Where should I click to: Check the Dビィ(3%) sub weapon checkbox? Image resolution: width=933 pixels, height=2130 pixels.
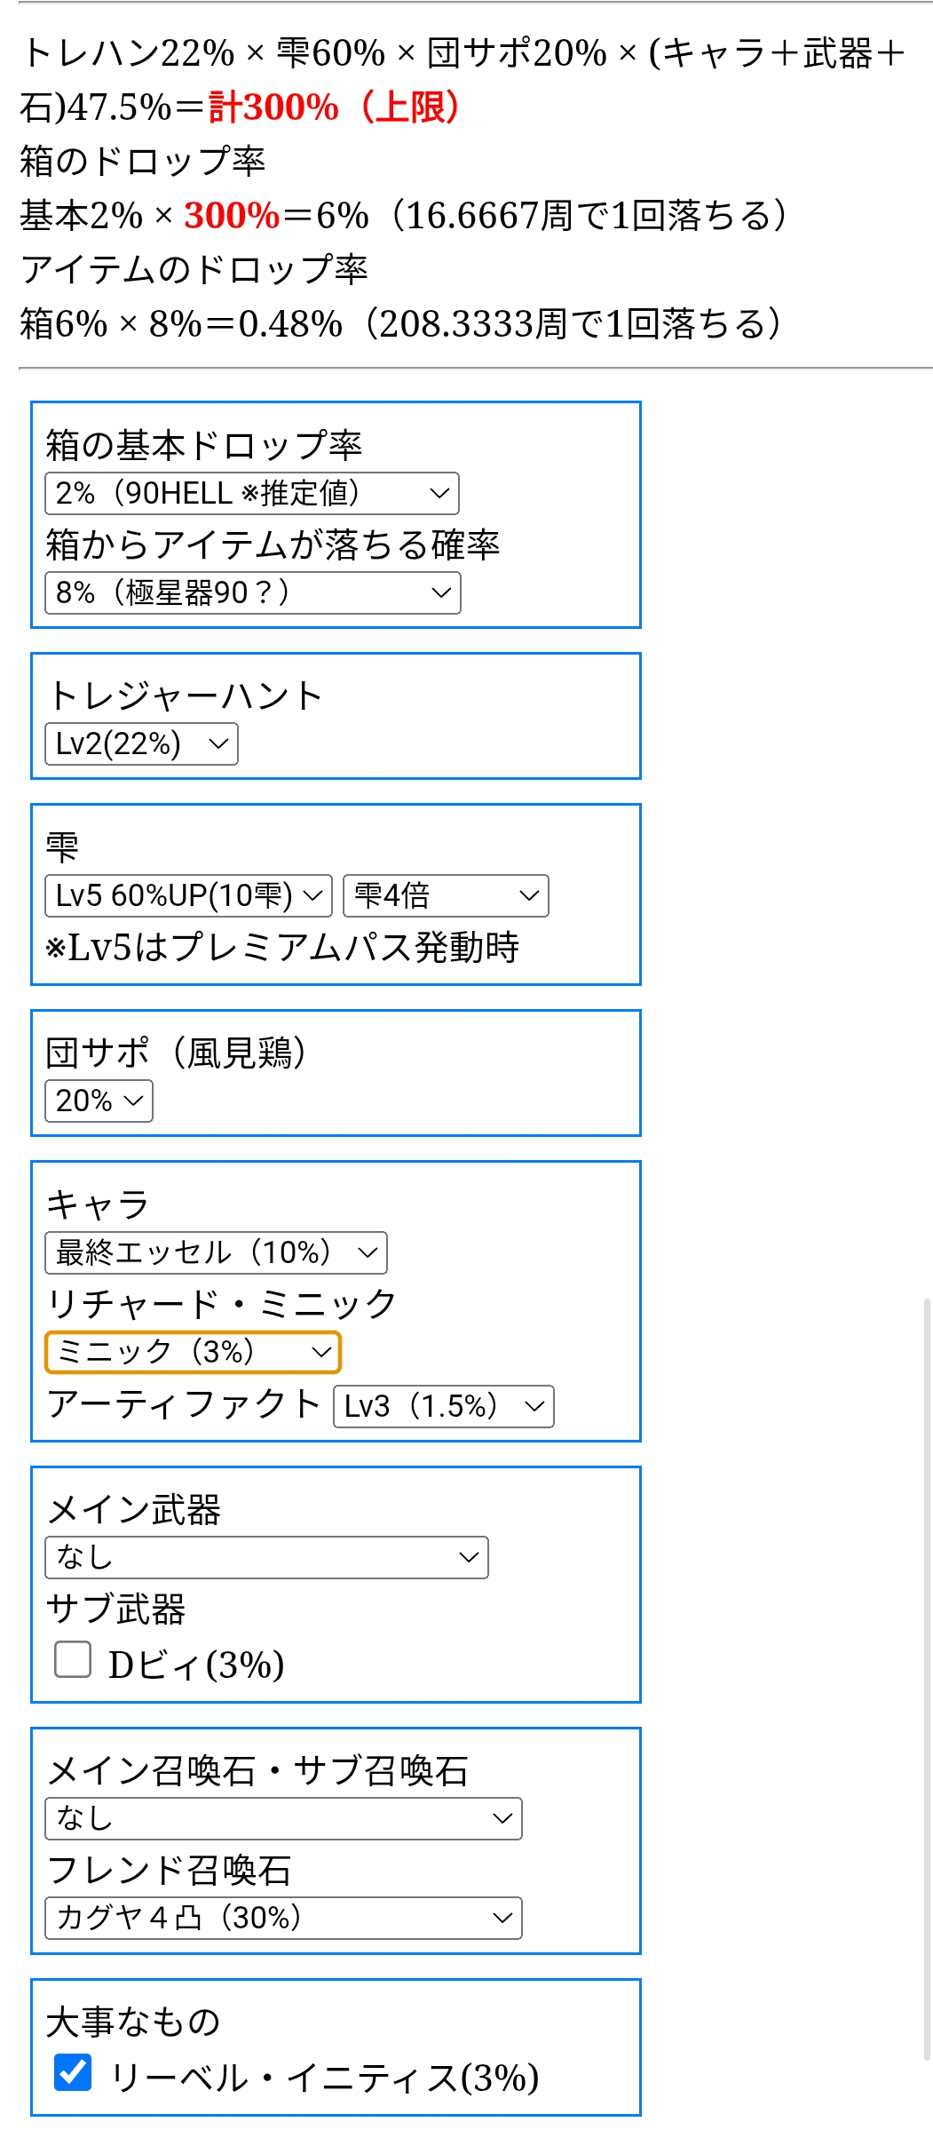(x=73, y=1658)
